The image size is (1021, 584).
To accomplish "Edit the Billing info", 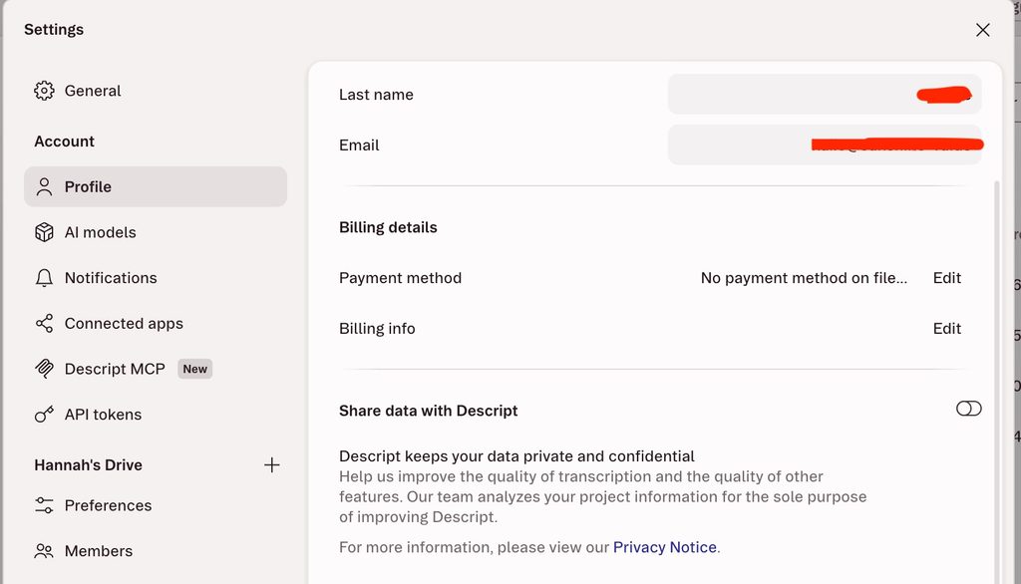I will point(947,329).
